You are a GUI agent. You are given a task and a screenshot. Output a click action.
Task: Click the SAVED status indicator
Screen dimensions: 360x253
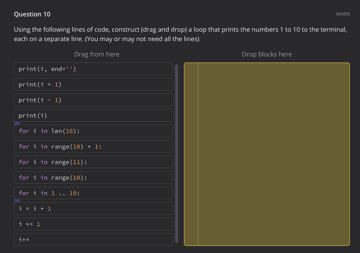click(x=343, y=14)
